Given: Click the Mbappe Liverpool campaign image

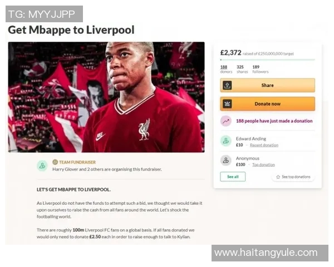Looking at the screenshot, I should 106,97.
